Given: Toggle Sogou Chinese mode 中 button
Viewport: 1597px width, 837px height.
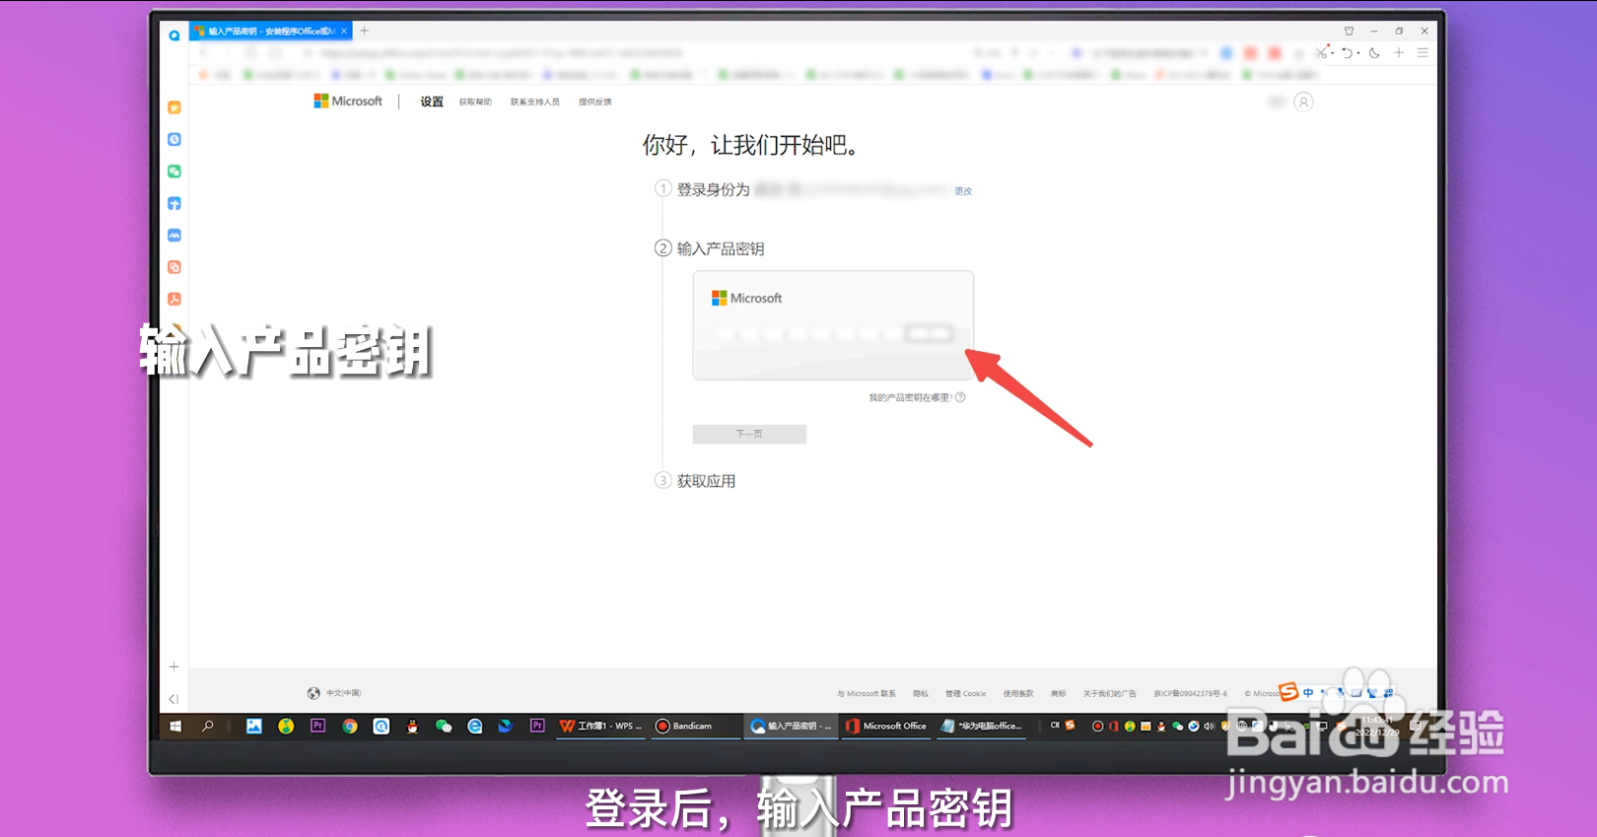Looking at the screenshot, I should [1308, 693].
